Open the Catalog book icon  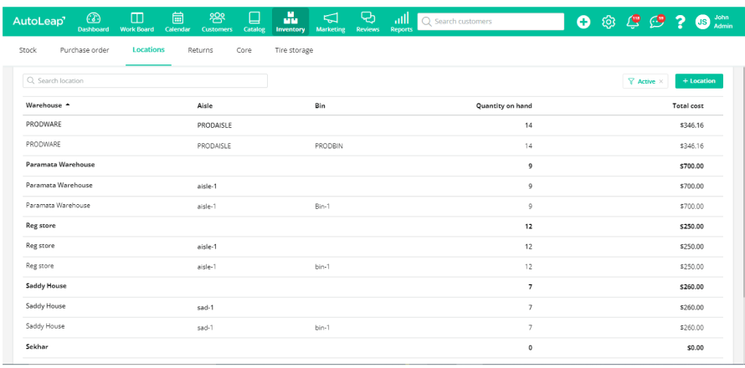click(x=254, y=18)
